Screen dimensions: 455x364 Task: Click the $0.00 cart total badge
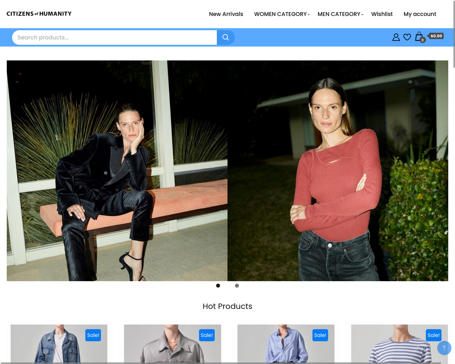[436, 36]
